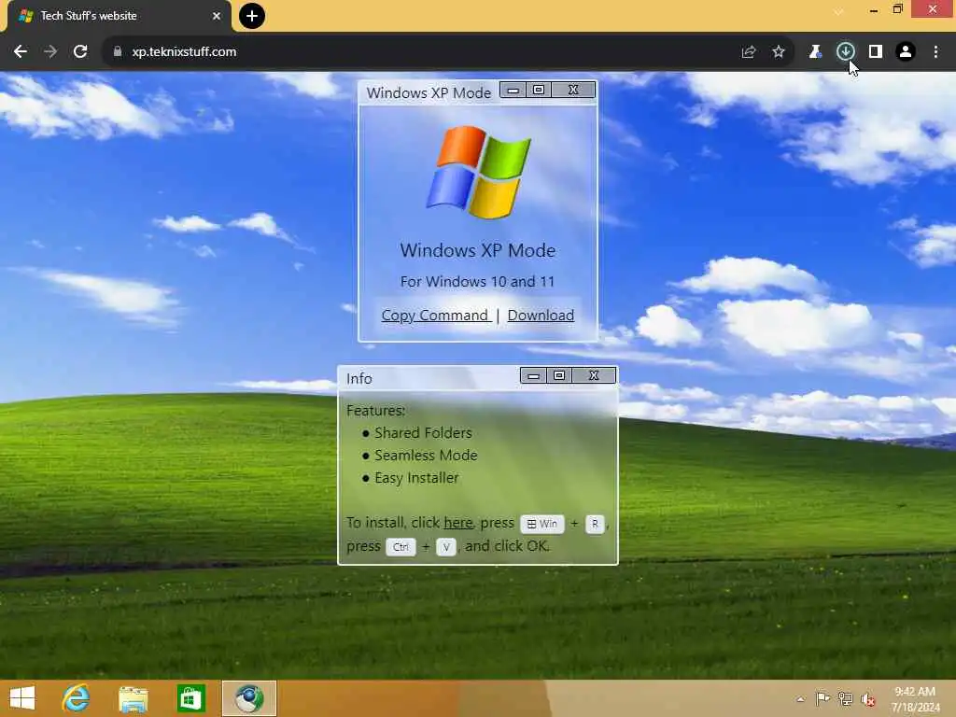
Task: Expand the tab search chevron in title bar
Action: tap(839, 11)
